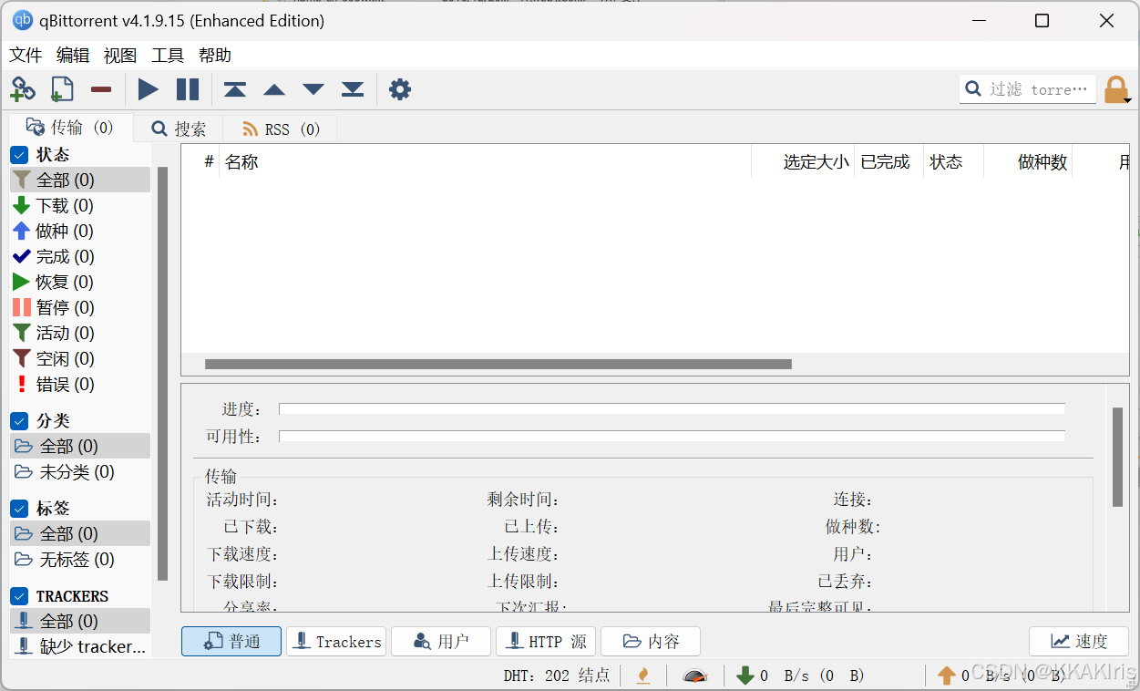Screen dimensions: 1140x691
Task: Click the queue move up icon
Action: 274,89
